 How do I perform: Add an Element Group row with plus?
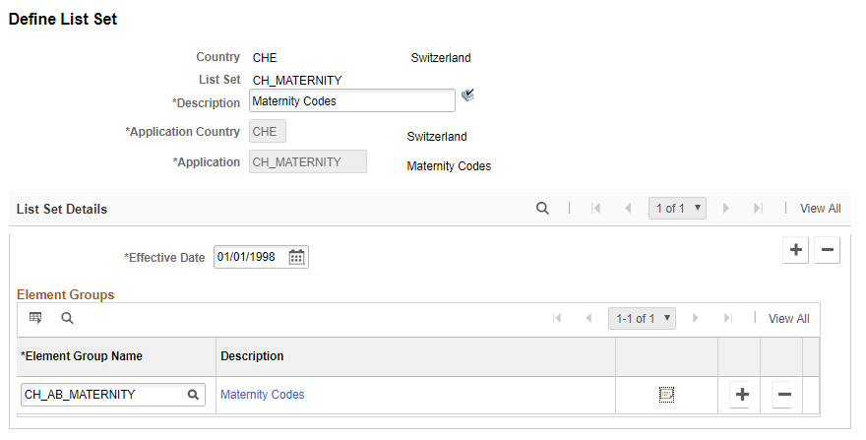(x=742, y=395)
